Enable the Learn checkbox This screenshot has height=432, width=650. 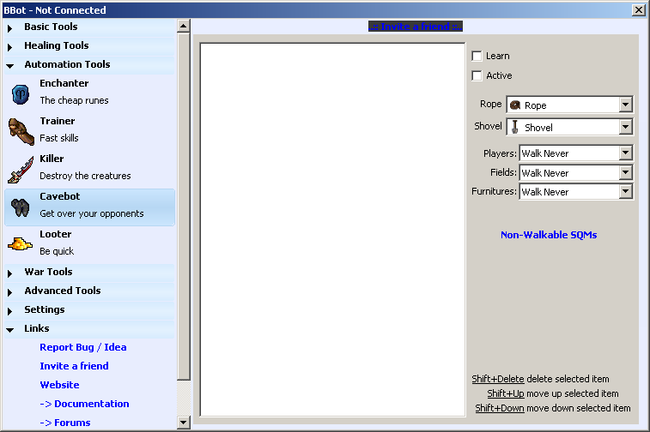tap(477, 56)
